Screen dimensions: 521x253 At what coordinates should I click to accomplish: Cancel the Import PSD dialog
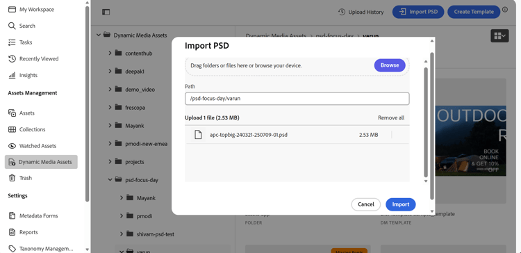tap(366, 204)
